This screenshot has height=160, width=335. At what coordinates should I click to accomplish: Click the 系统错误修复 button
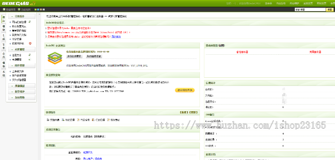[94, 56]
